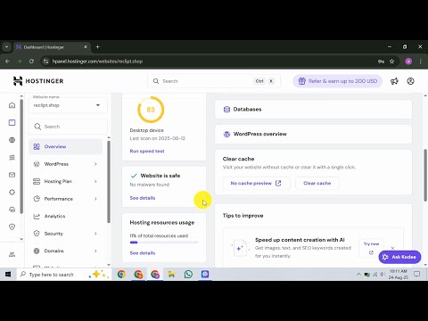Click Refer & earn up to 200 USD
Viewport: 428px width, 321px height.
tap(337, 81)
